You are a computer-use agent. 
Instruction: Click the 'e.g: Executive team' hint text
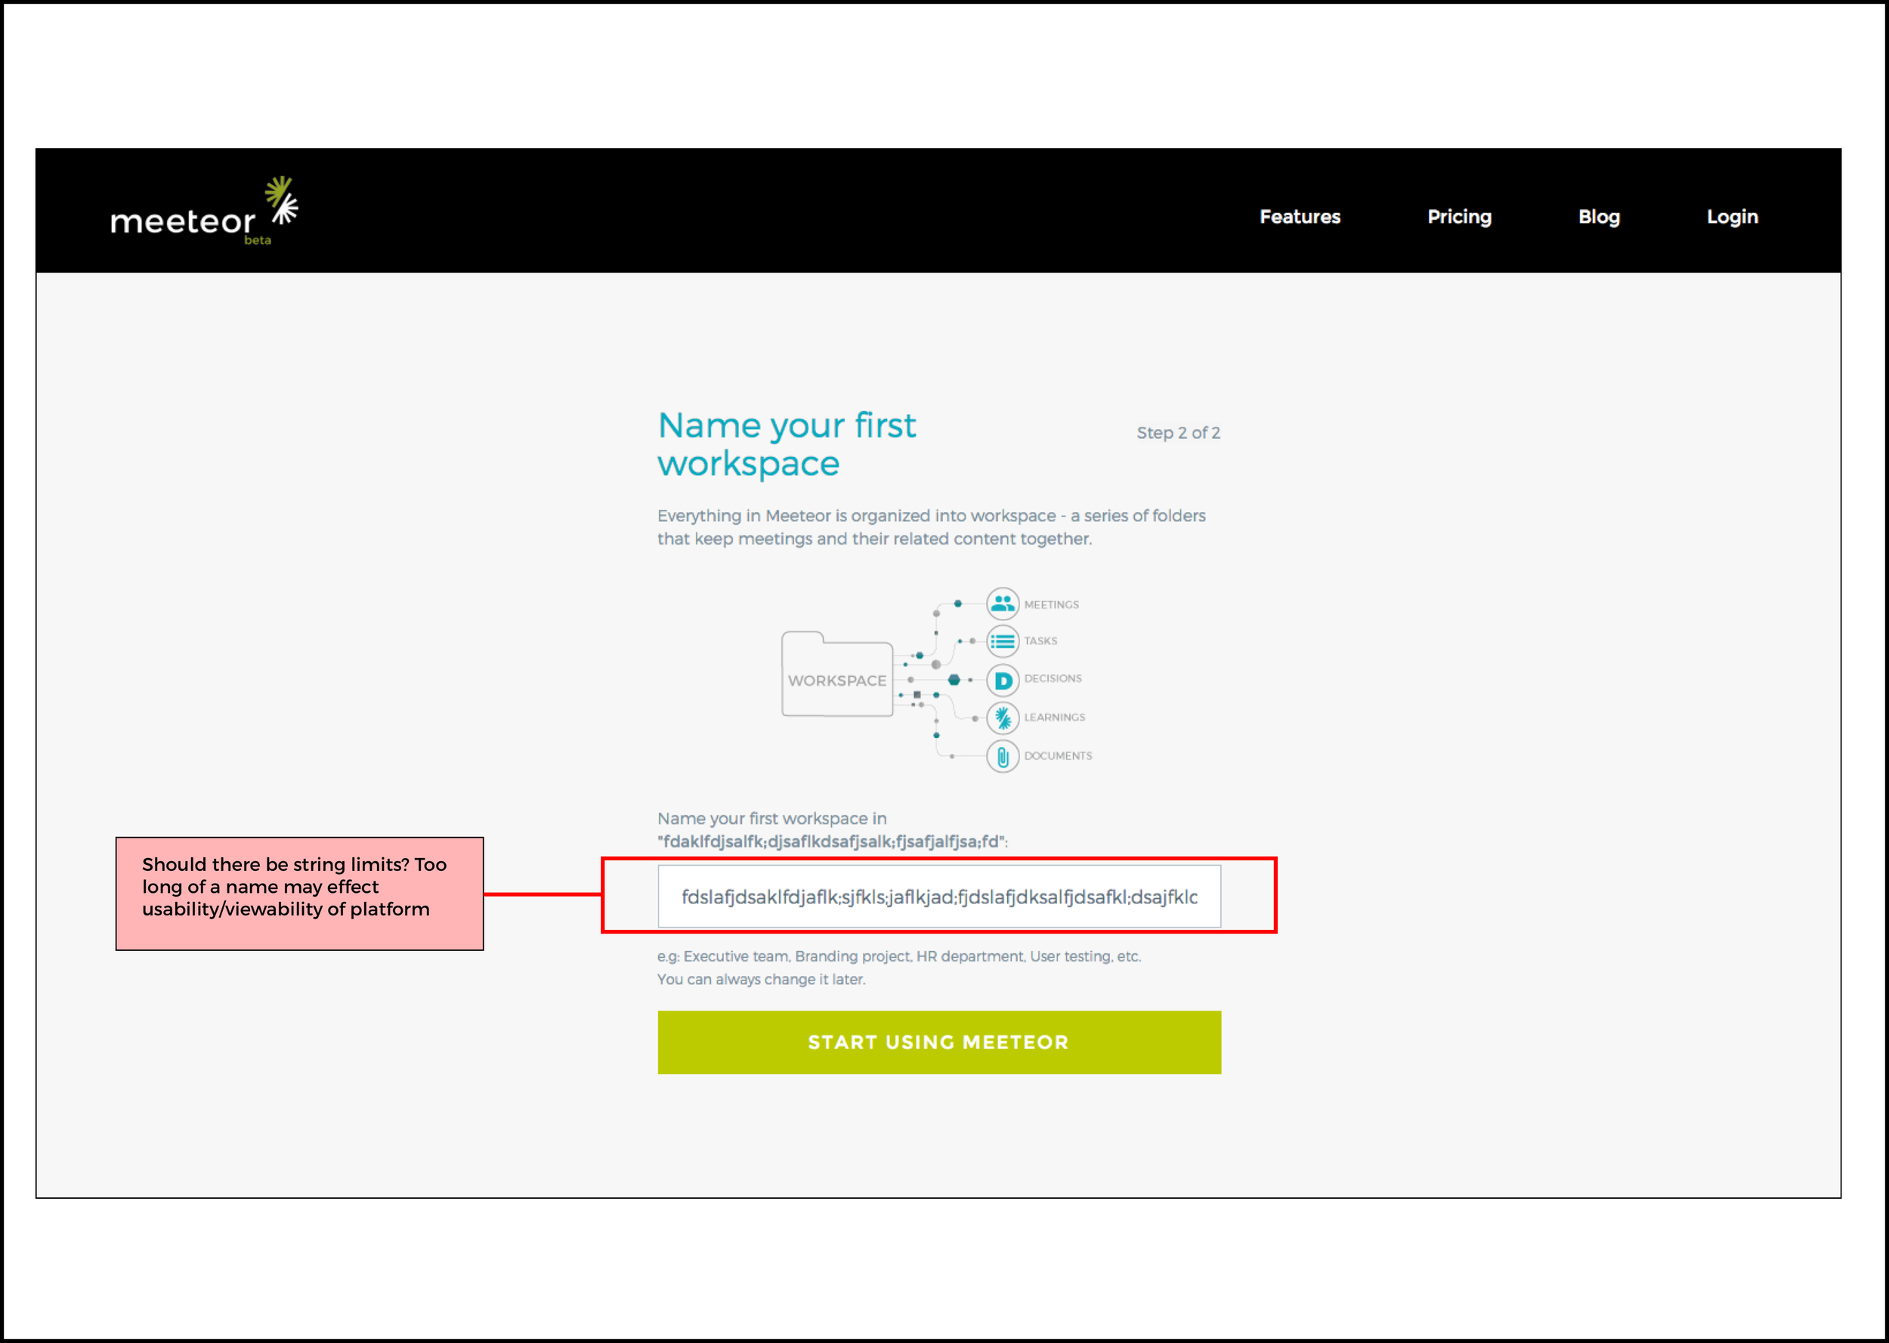[x=899, y=956]
